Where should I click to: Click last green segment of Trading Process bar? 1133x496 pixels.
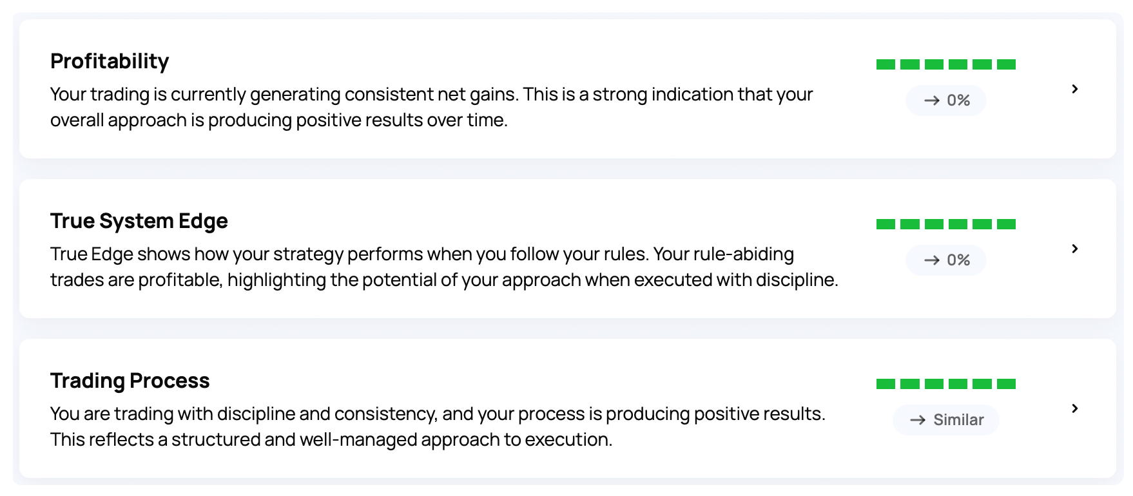pos(1006,384)
